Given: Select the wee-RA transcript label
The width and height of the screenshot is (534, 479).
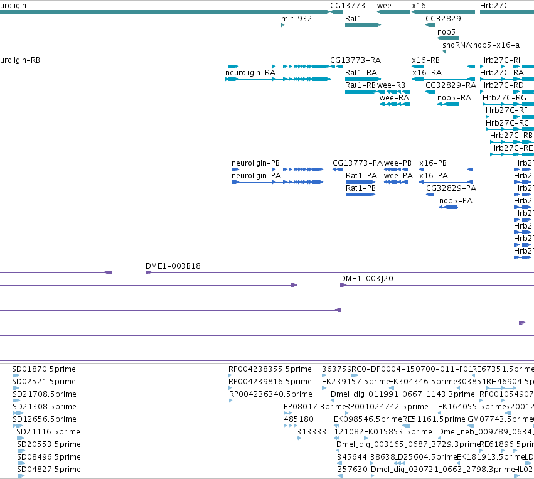Looking at the screenshot, I should click(394, 98).
